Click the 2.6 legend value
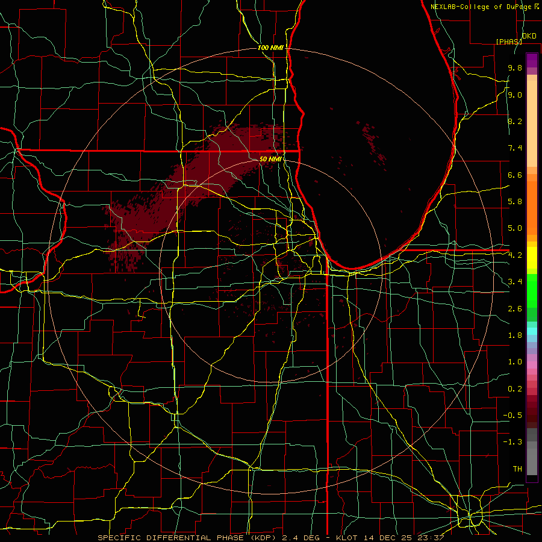The image size is (542, 542). [x=515, y=309]
